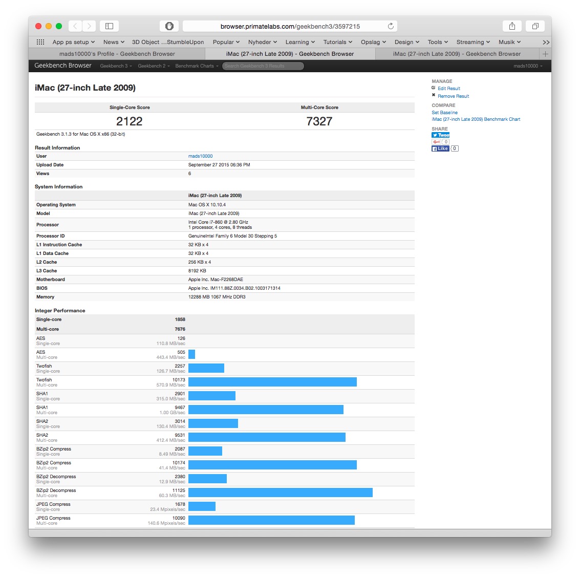Click the AES Multi-core score bar

(x=191, y=354)
